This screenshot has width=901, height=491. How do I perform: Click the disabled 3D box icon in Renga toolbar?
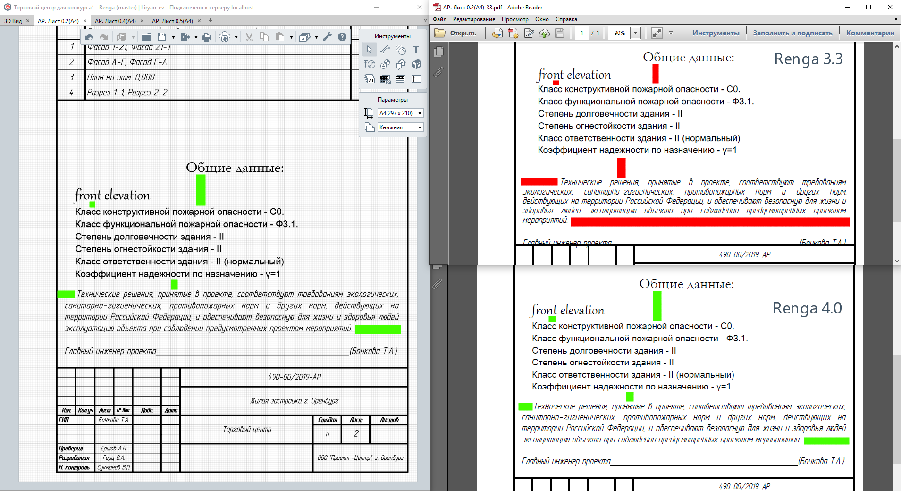click(122, 37)
